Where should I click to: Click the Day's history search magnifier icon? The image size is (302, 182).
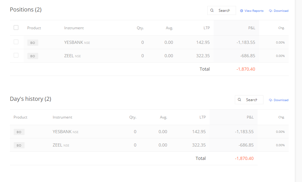(x=239, y=100)
